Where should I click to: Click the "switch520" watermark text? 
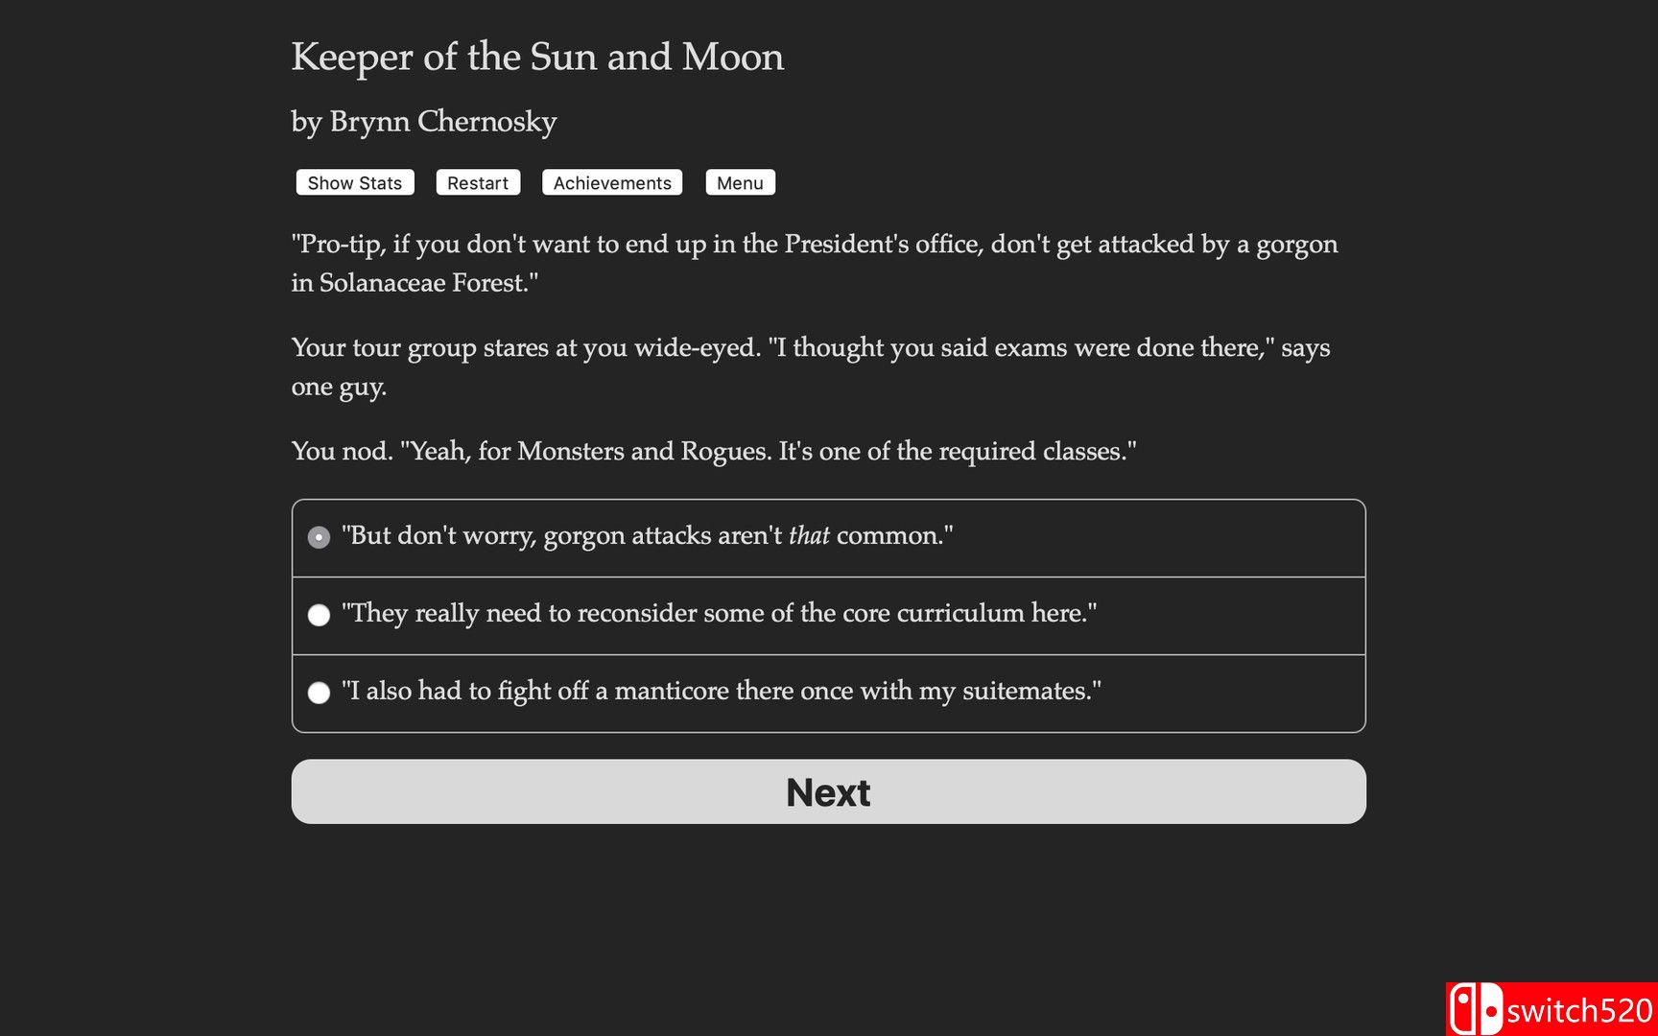(1578, 1011)
